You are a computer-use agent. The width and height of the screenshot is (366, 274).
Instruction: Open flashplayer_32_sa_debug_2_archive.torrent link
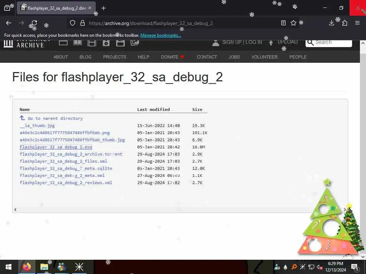pyautogui.click(x=71, y=154)
